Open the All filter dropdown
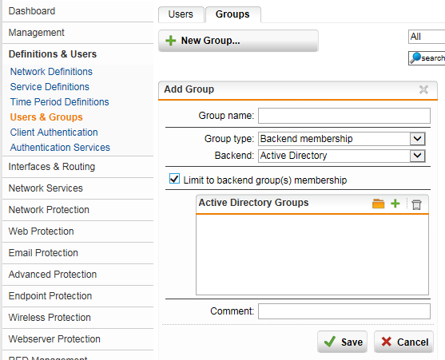Viewport: 445px width, 360px height. 427,37
